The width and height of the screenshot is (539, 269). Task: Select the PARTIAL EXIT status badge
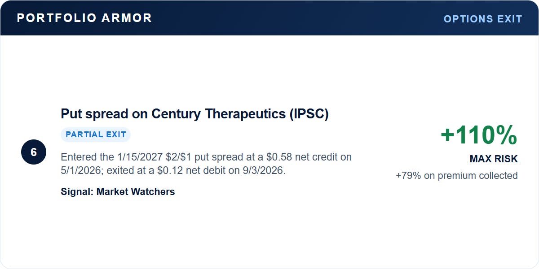[96, 134]
